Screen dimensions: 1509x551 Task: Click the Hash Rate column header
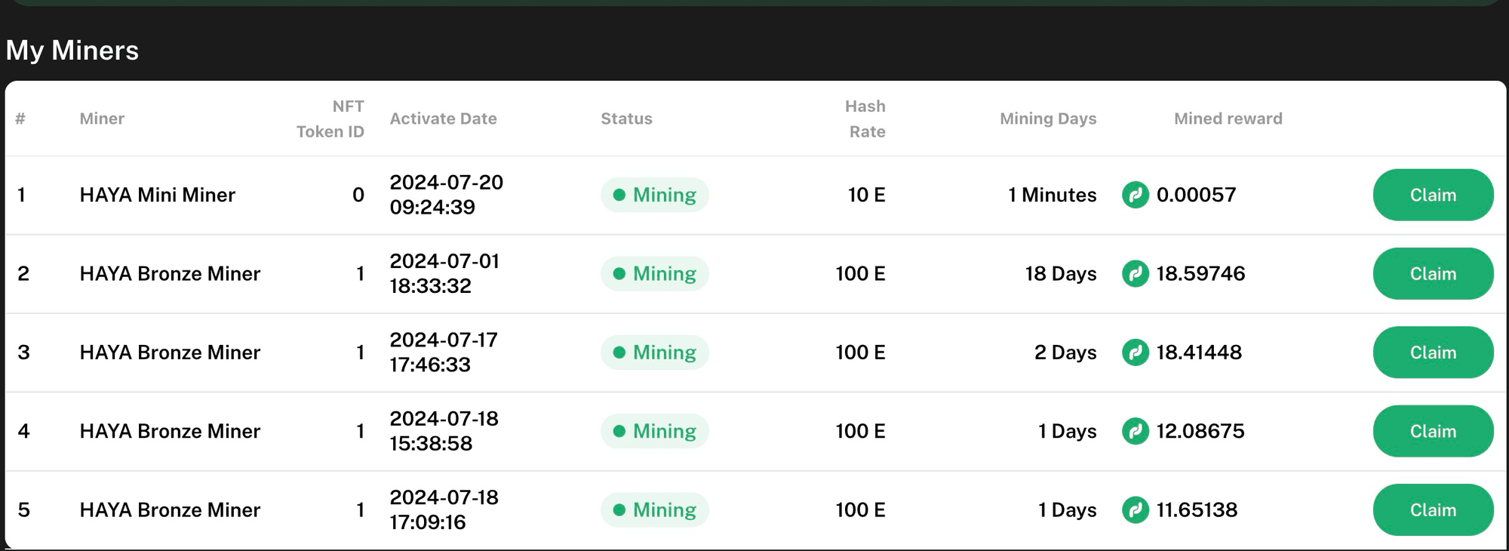(865, 119)
